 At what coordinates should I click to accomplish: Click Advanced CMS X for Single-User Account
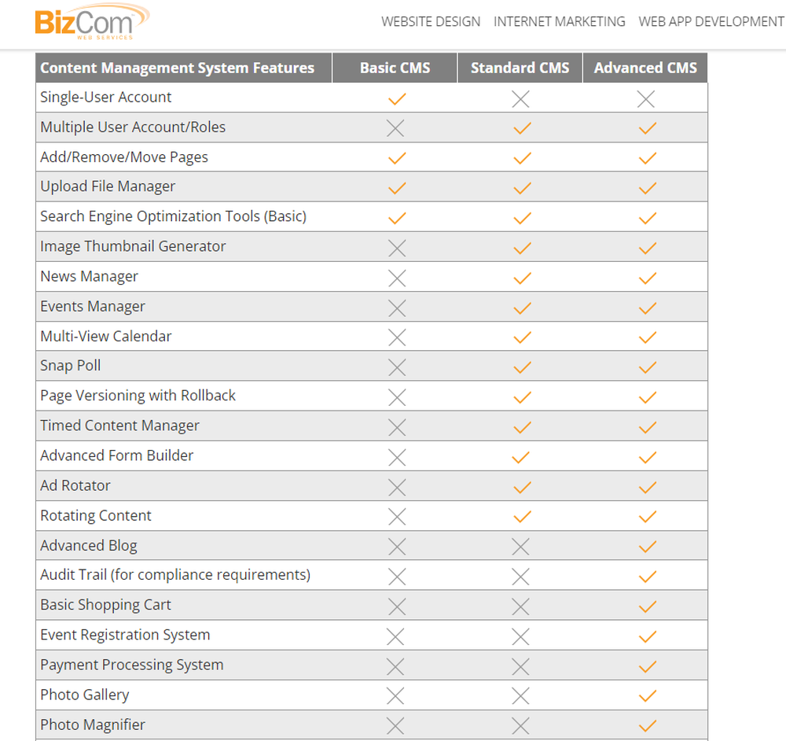[646, 98]
